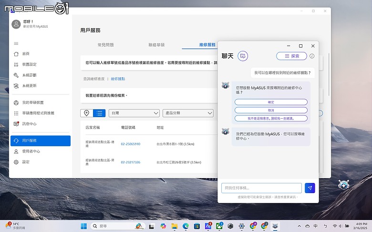Click 取消 cancel button in chat
The width and height of the screenshot is (372, 232).
[271, 110]
